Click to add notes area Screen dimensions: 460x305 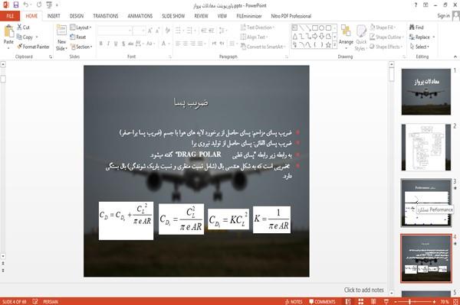pos(363,290)
